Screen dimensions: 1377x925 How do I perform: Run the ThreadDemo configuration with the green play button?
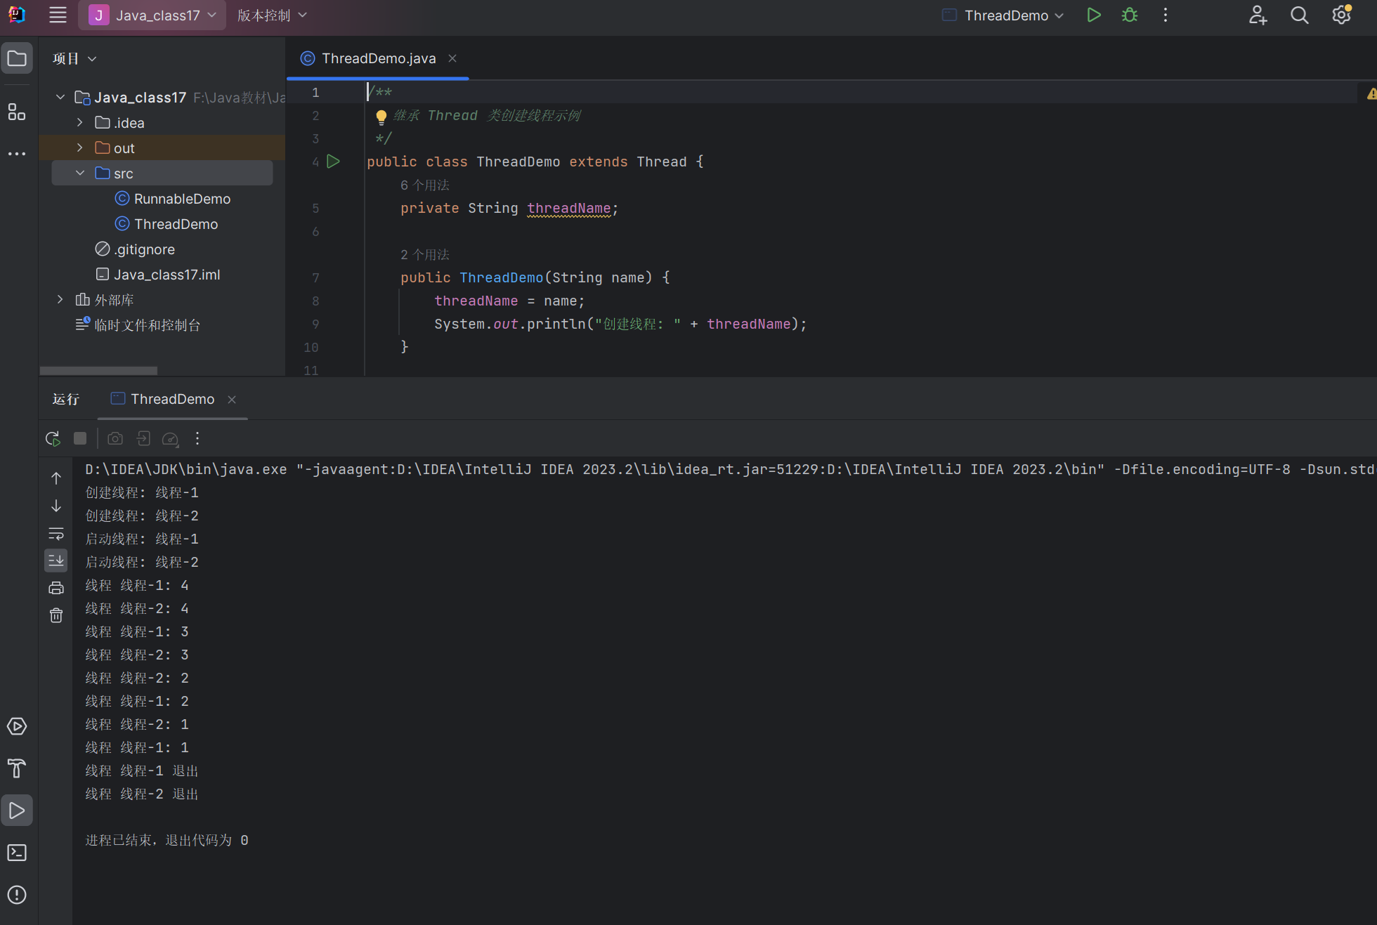1093,15
